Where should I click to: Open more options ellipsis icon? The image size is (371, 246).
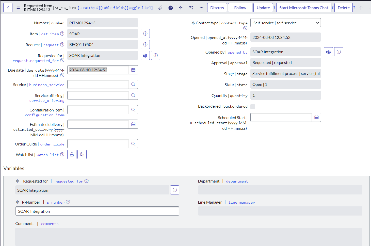click(201, 8)
